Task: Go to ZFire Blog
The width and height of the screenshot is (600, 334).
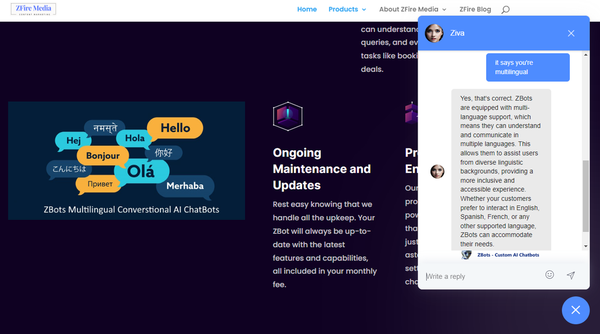Action: (475, 9)
